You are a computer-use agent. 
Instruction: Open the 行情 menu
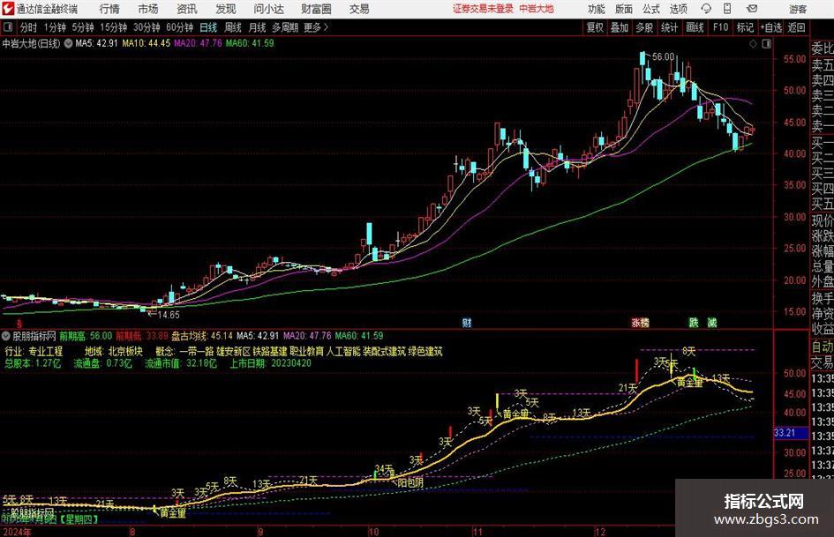[x=109, y=9]
